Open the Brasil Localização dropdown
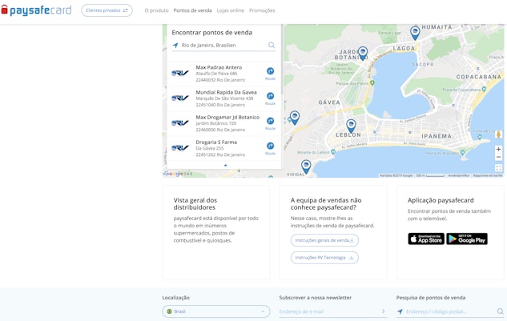Viewport: 507px width, 321px height. [x=216, y=311]
